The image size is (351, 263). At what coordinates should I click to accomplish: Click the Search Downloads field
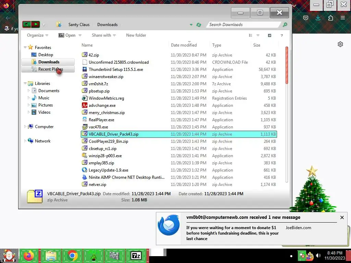(x=243, y=25)
